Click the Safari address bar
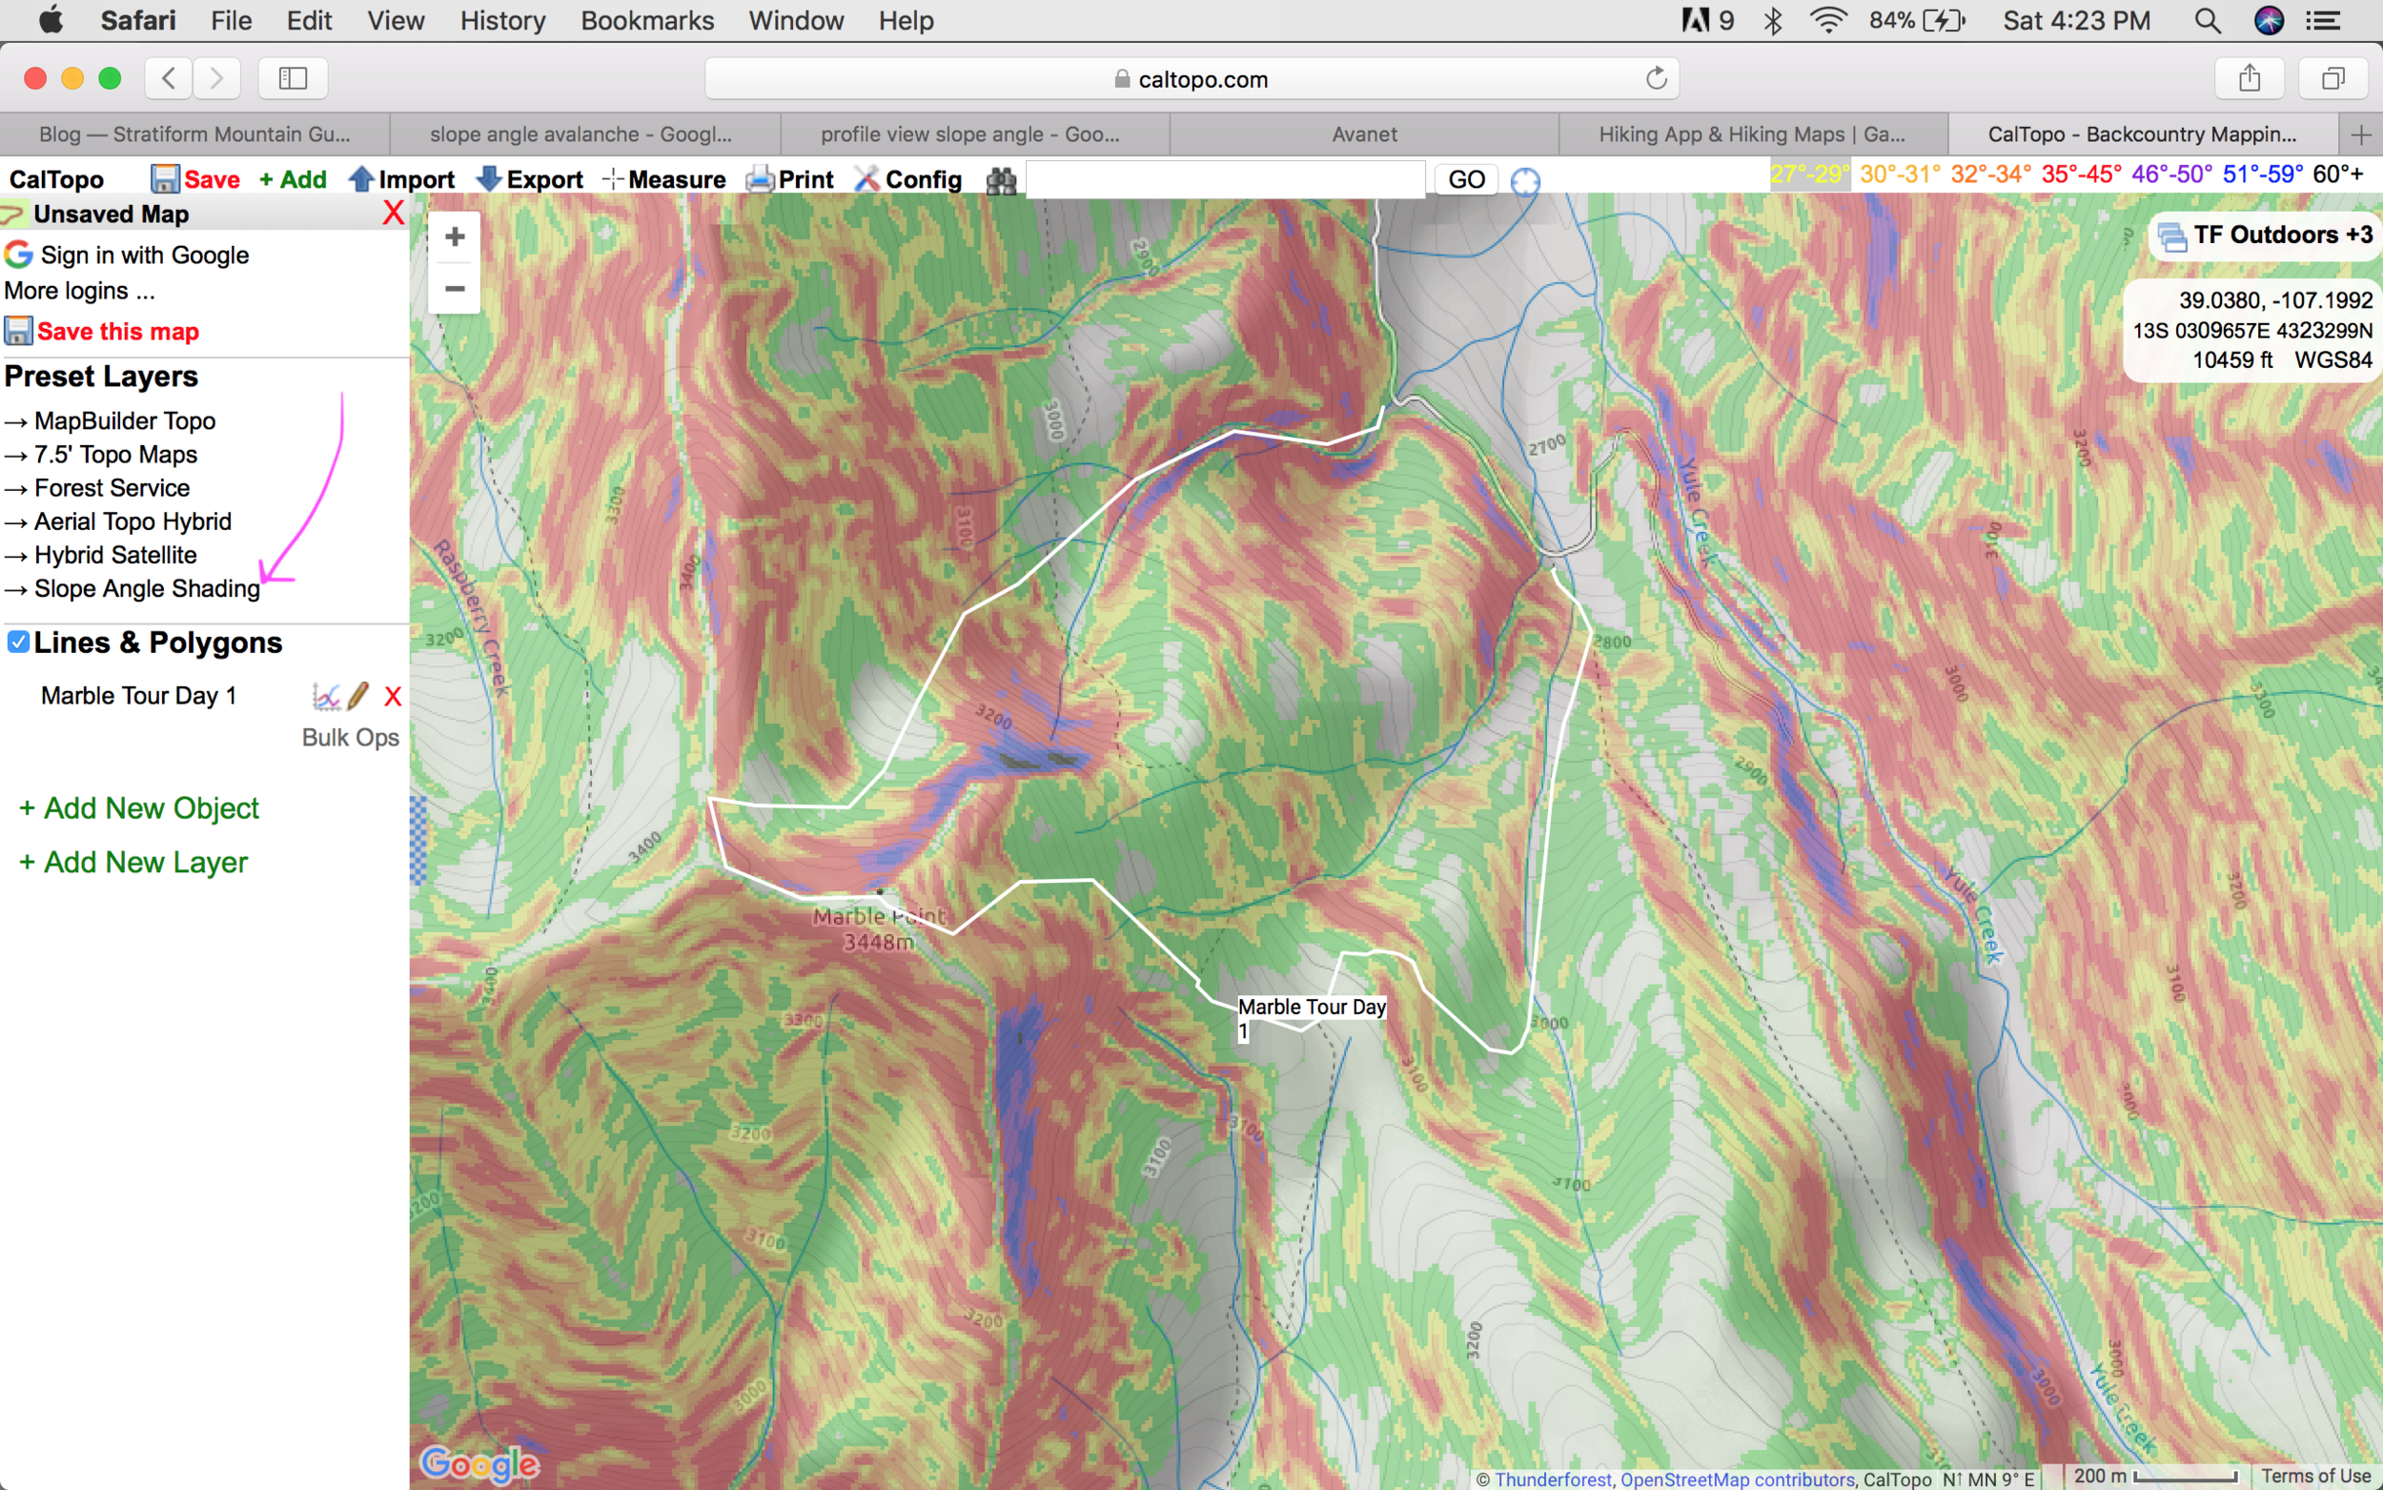Viewport: 2383px width, 1490px height. (x=1192, y=78)
